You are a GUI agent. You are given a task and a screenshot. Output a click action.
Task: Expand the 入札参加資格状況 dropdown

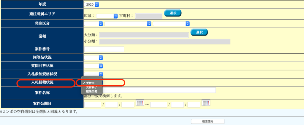(94, 74)
